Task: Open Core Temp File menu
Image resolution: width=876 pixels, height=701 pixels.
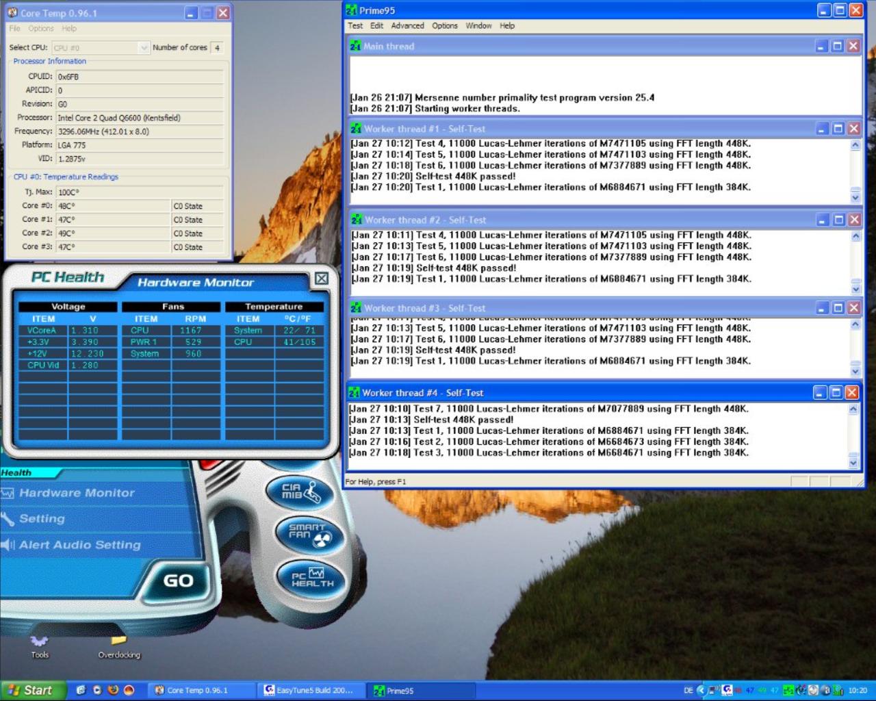Action: tap(14, 29)
